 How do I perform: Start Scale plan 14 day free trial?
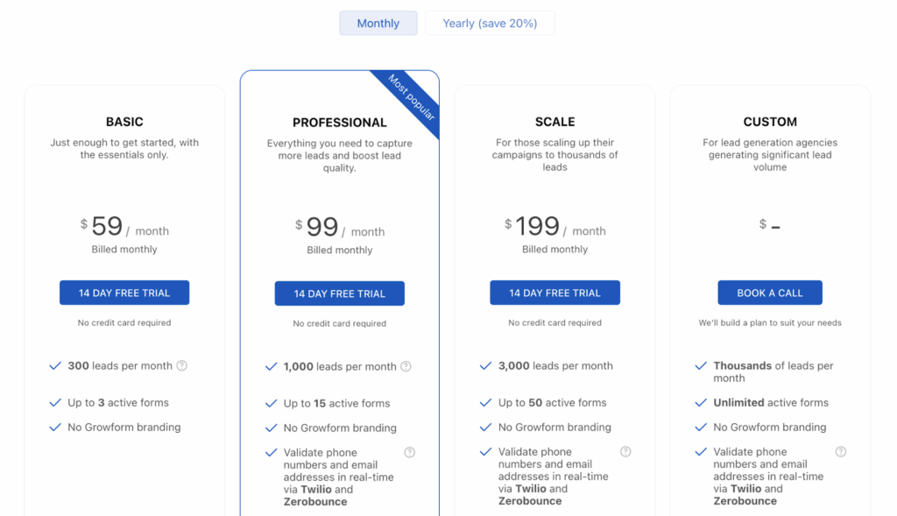(x=554, y=293)
